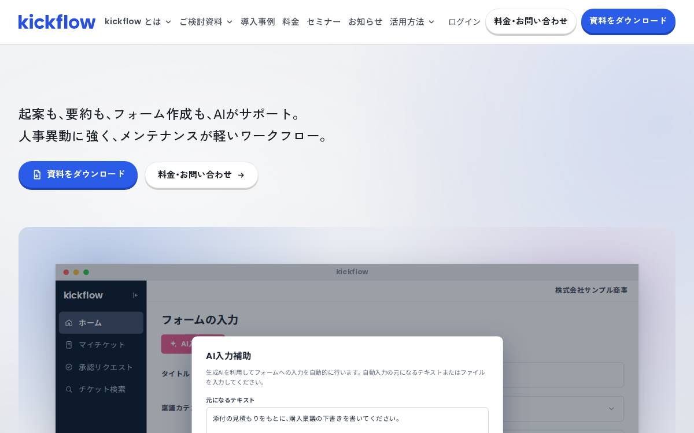Click 株式会社サンプル商事 company name
Viewport: 694px width, 433px height.
tap(591, 290)
